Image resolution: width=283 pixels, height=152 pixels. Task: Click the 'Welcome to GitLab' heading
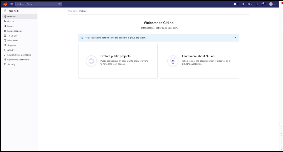click(159, 23)
